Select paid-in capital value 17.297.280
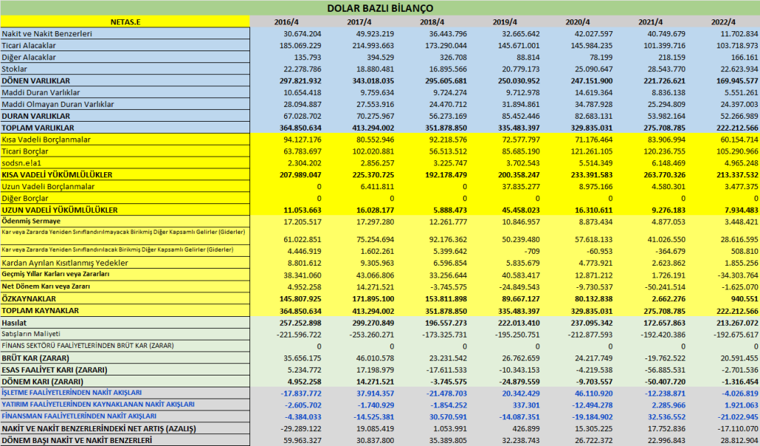760x446 pixels. (375, 222)
